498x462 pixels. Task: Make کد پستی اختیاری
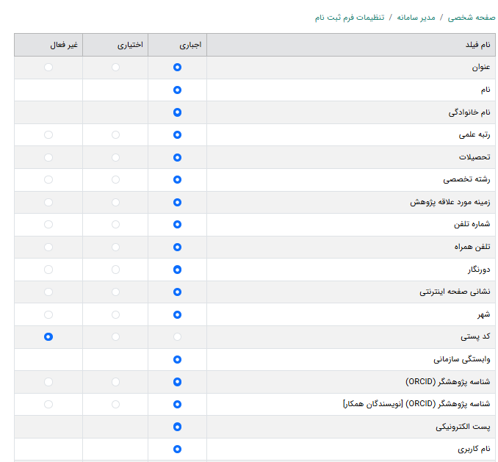tap(115, 337)
